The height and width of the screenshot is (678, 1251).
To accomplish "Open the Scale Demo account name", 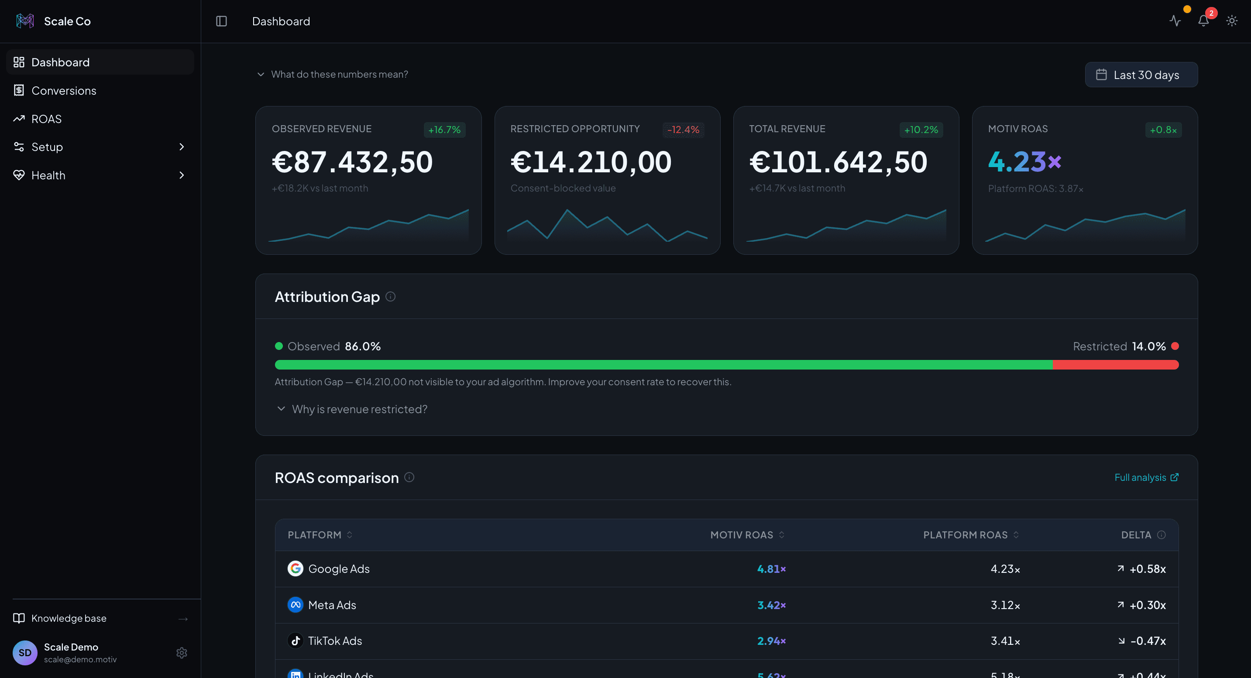I will pos(71,647).
